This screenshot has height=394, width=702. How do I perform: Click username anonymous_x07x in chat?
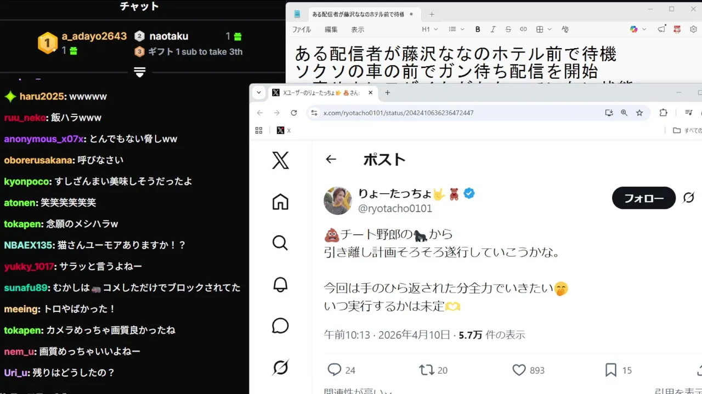43,139
